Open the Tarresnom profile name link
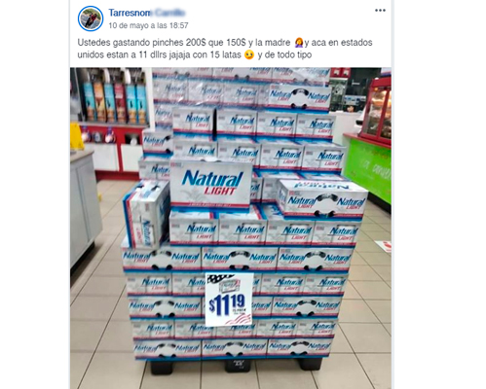The width and height of the screenshot is (486, 389). pos(130,13)
